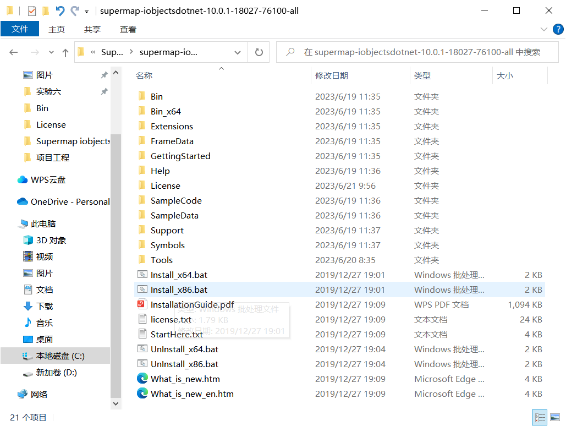Select What_is_new_en.htm file
This screenshot has width=566, height=426.
coord(191,393)
